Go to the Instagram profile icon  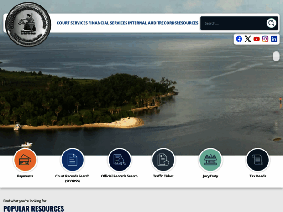[x=265, y=39]
